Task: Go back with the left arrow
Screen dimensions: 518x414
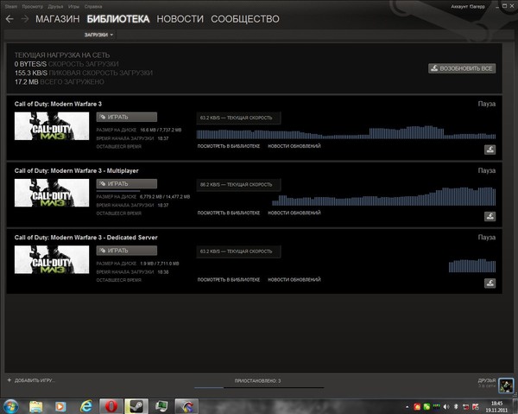Action: point(9,19)
